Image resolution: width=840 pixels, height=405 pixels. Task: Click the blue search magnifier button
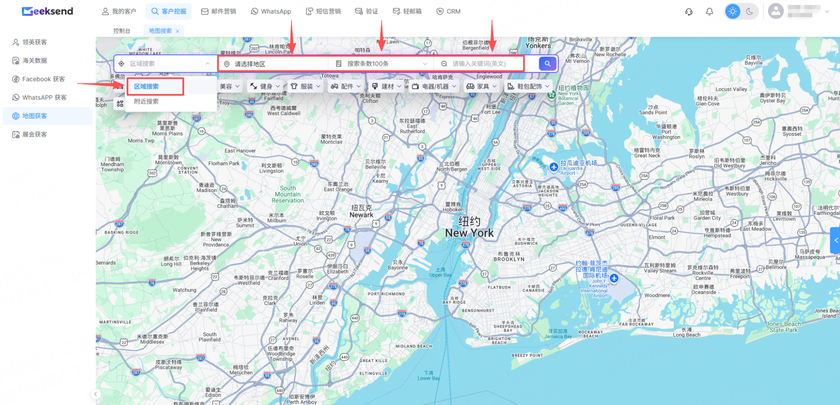click(x=547, y=64)
